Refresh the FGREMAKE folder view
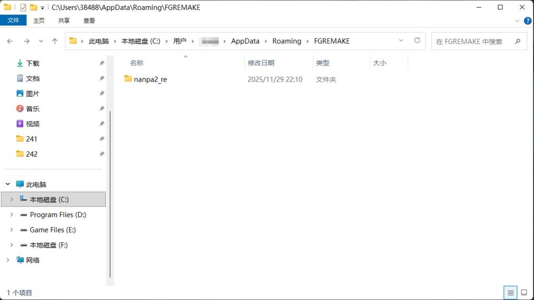 [417, 41]
